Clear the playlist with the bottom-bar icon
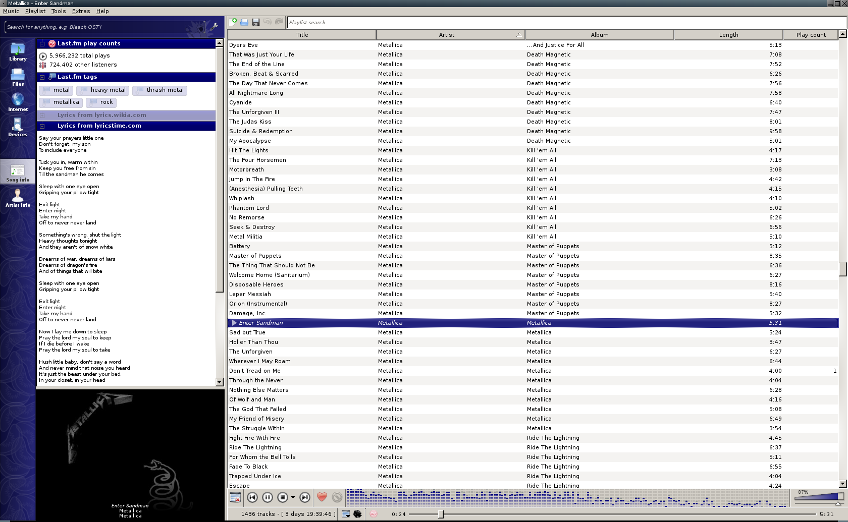Screen dimensions: 848x522 click(x=235, y=497)
